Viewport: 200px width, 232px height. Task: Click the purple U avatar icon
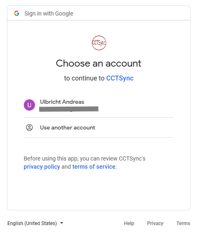(x=29, y=105)
